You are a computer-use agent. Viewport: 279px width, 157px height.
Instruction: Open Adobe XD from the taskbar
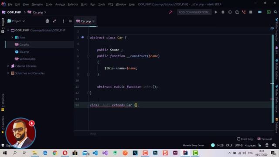[x=175, y=153]
